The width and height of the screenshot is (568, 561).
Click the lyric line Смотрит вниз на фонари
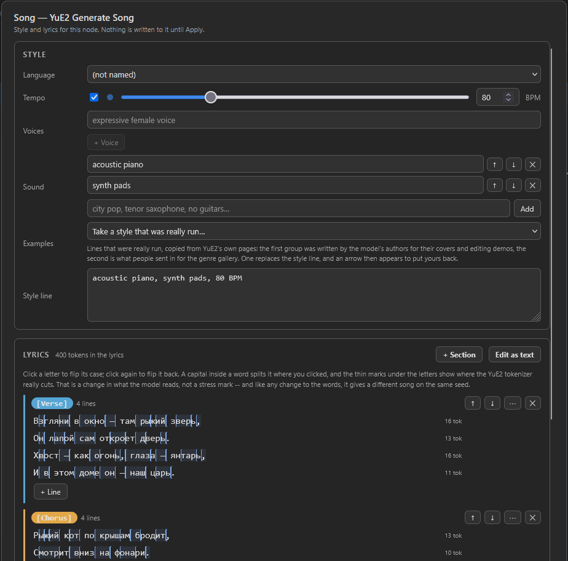pyautogui.click(x=91, y=552)
